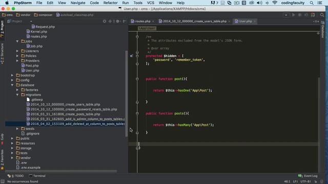
Task: Expand the Providers folder
Action: click(x=17, y=61)
